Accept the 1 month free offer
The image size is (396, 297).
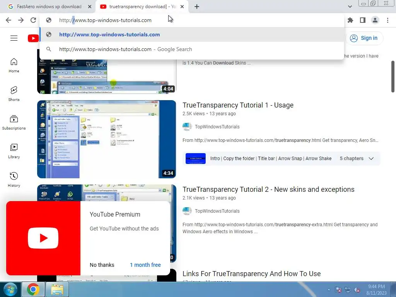tap(145, 265)
